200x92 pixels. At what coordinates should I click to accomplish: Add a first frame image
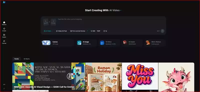(46, 22)
